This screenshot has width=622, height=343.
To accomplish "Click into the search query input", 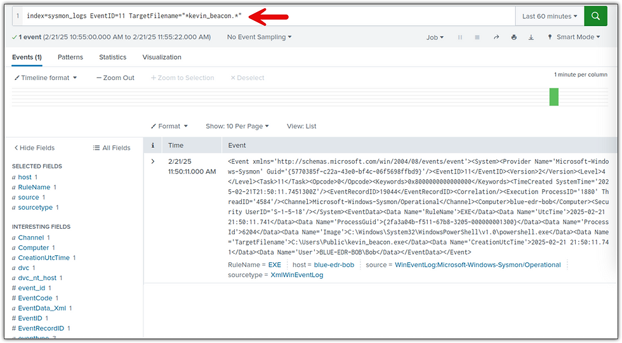I will point(270,17).
